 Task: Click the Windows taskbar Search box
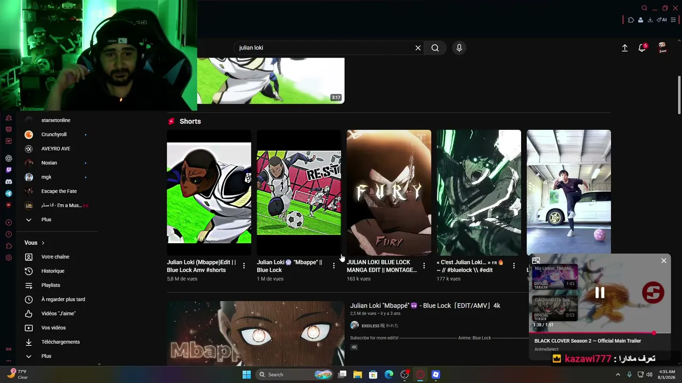click(294, 374)
